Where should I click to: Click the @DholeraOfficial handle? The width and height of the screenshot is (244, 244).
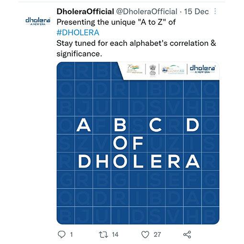pyautogui.click(x=146, y=11)
